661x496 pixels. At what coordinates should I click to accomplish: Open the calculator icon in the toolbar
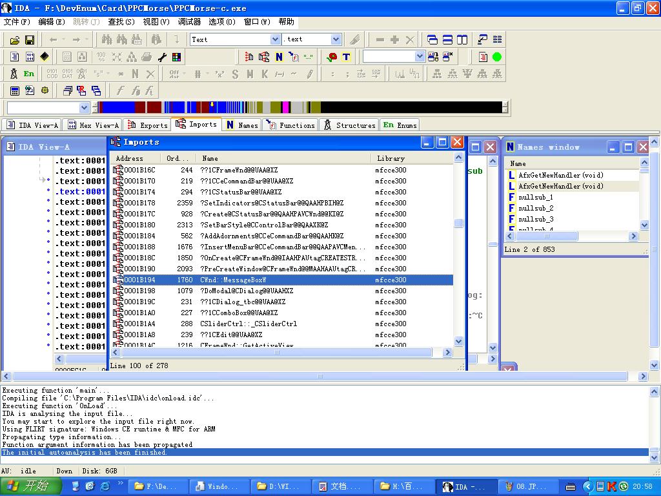point(15,90)
